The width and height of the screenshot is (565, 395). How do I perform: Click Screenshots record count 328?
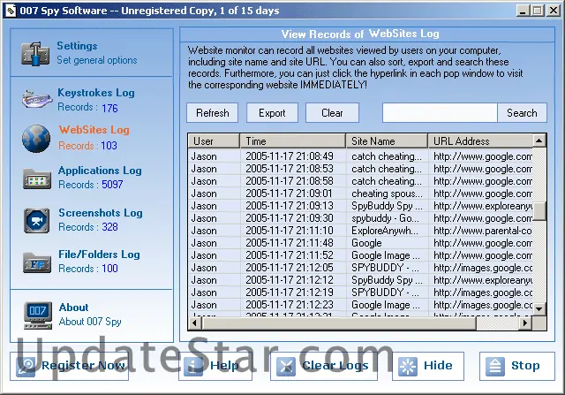109,227
